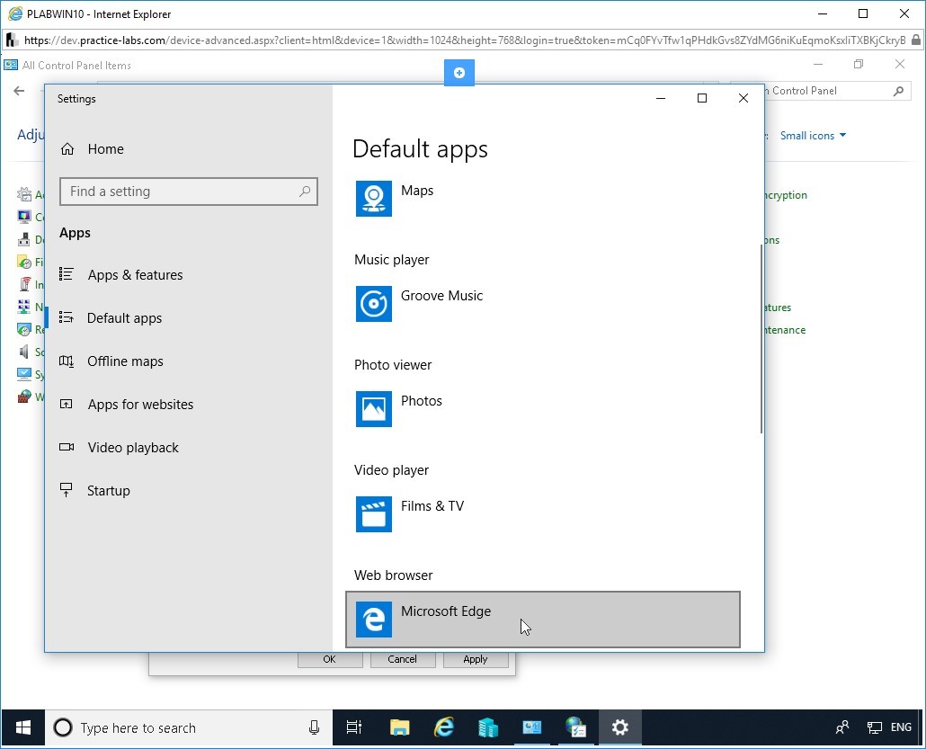Open the Windows Start button
926x749 pixels.
[x=22, y=727]
